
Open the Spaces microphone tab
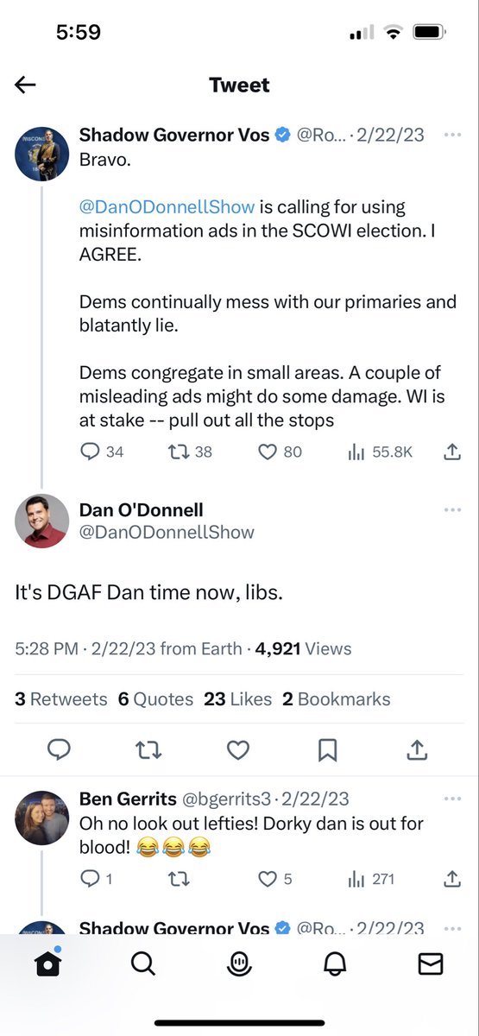pos(239,963)
